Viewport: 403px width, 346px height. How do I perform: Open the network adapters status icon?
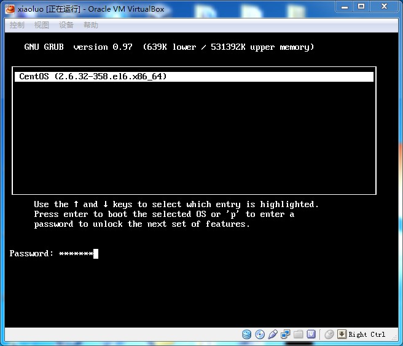click(286, 334)
